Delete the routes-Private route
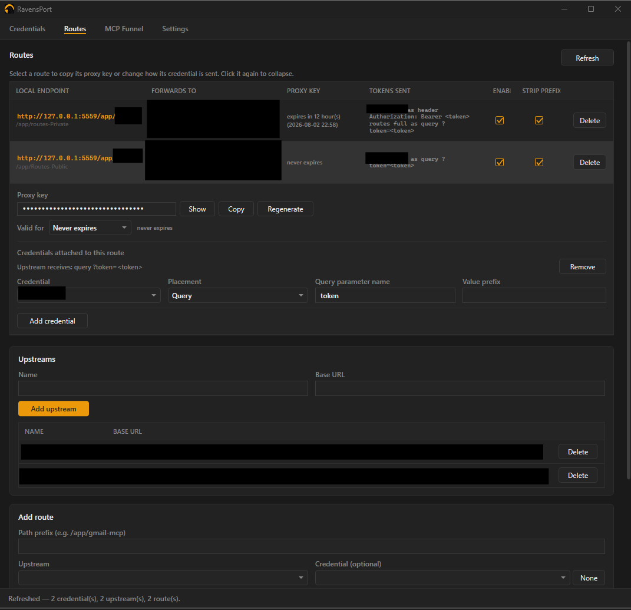The image size is (631, 610). pos(590,120)
